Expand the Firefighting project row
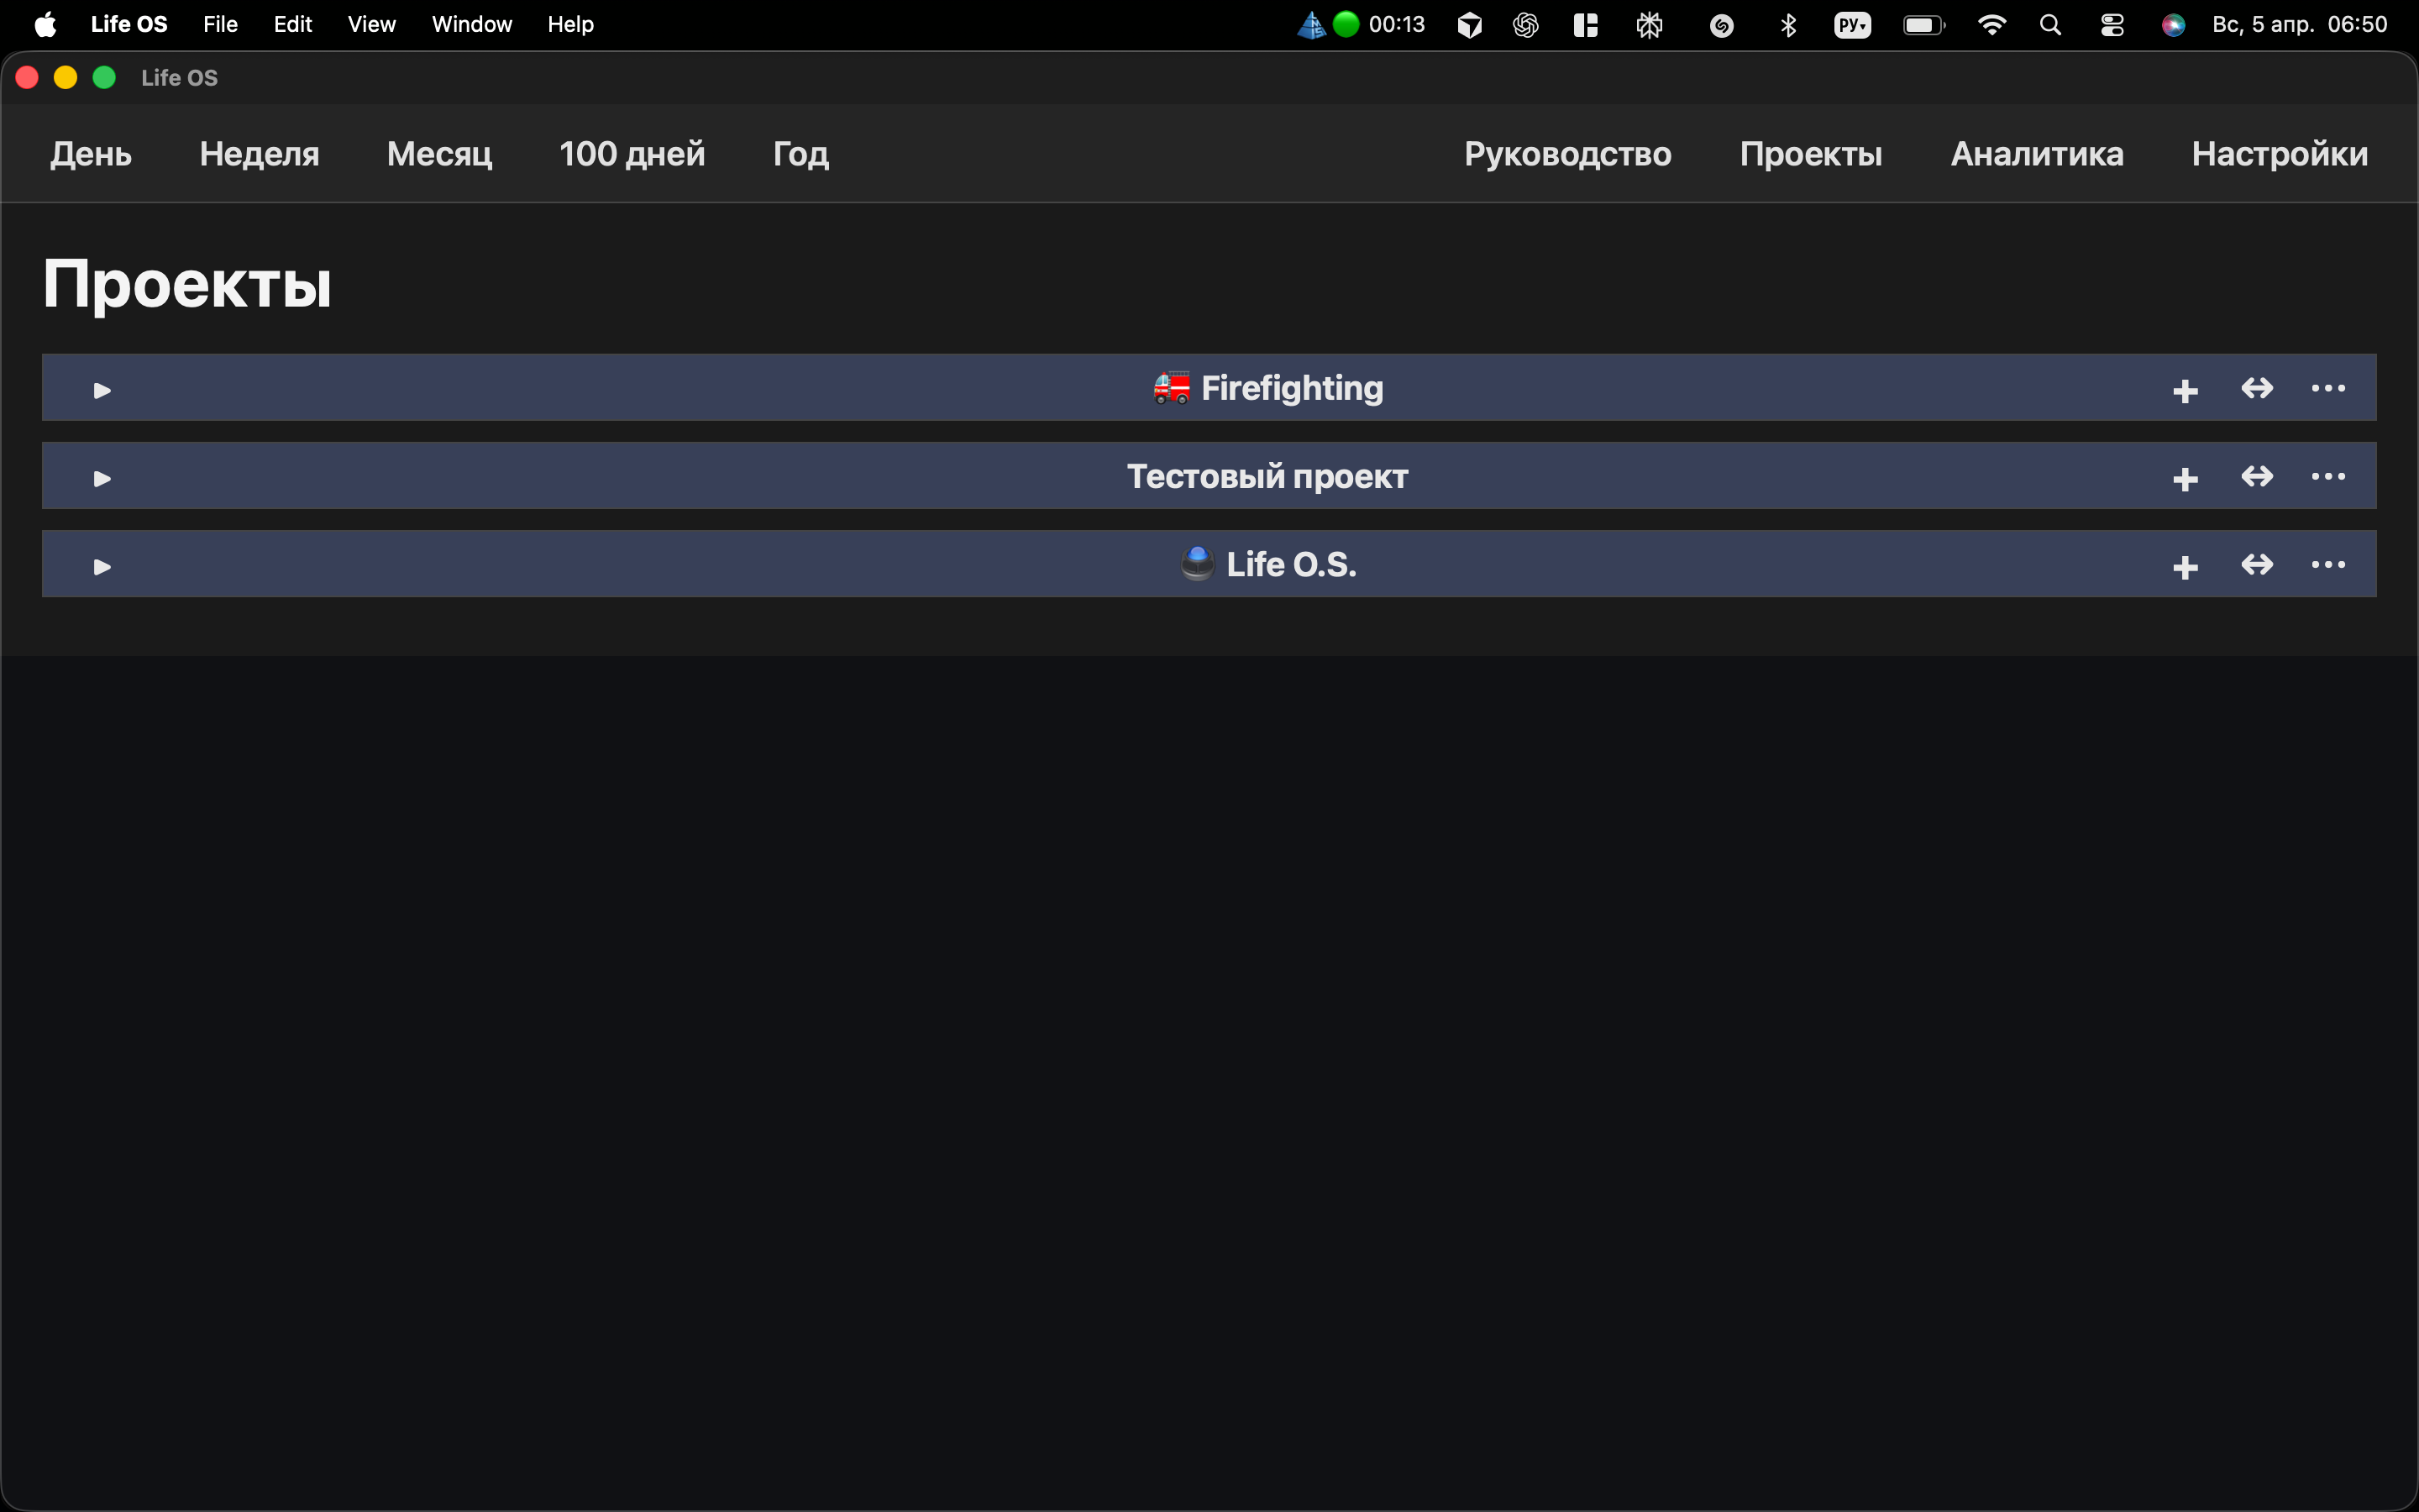Screen dimensions: 2419x1512 [x=102, y=390]
